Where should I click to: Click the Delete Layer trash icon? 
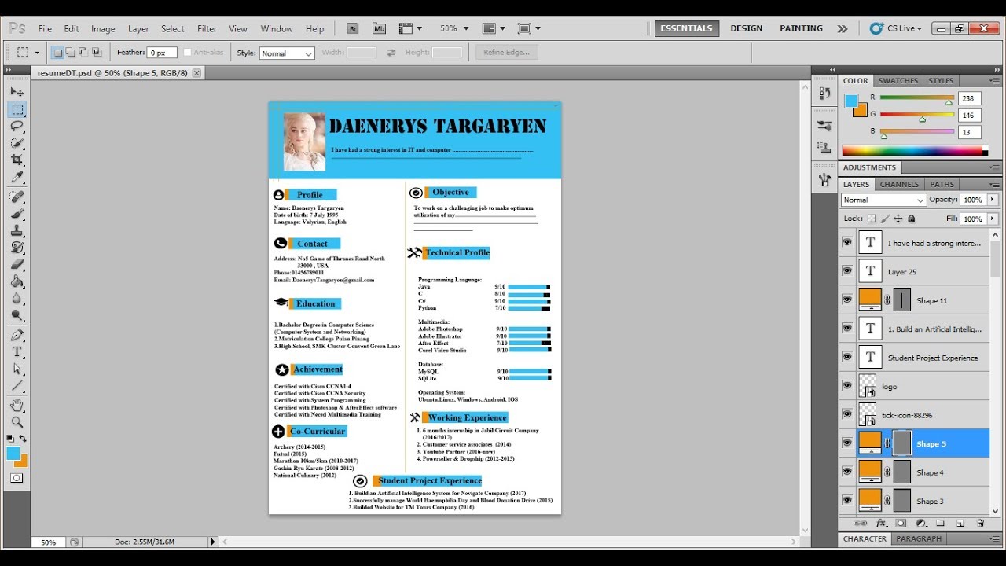(x=980, y=523)
